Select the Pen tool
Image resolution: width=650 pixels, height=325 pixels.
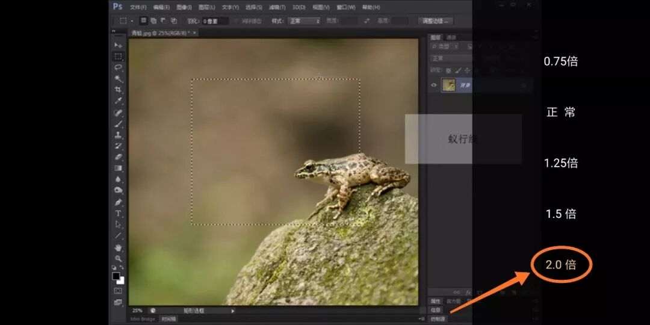tap(118, 202)
